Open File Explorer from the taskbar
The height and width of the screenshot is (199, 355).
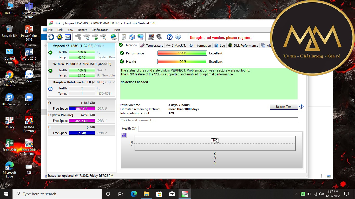(x=147, y=194)
